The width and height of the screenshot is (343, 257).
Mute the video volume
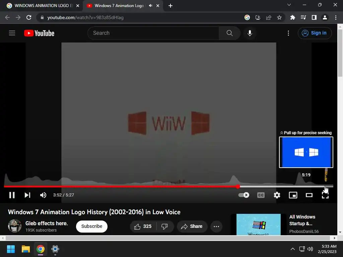coord(43,195)
